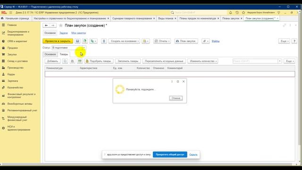
Task: Click Добавить button in table toolbar
Action: point(52,61)
